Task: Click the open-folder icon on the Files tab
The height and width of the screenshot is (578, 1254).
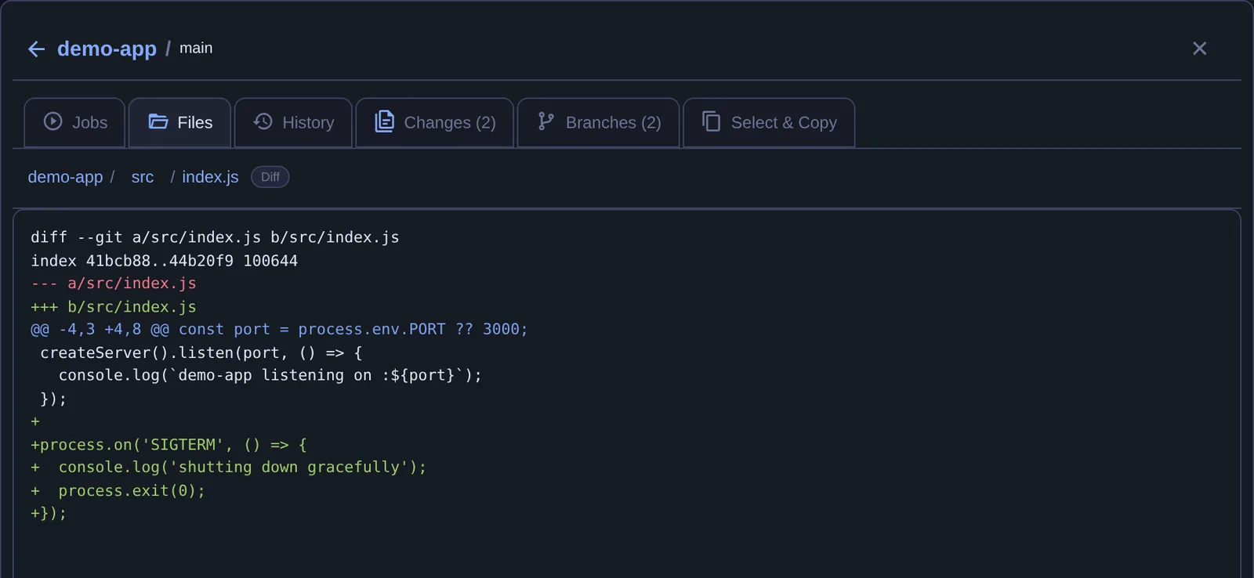Action: point(158,121)
